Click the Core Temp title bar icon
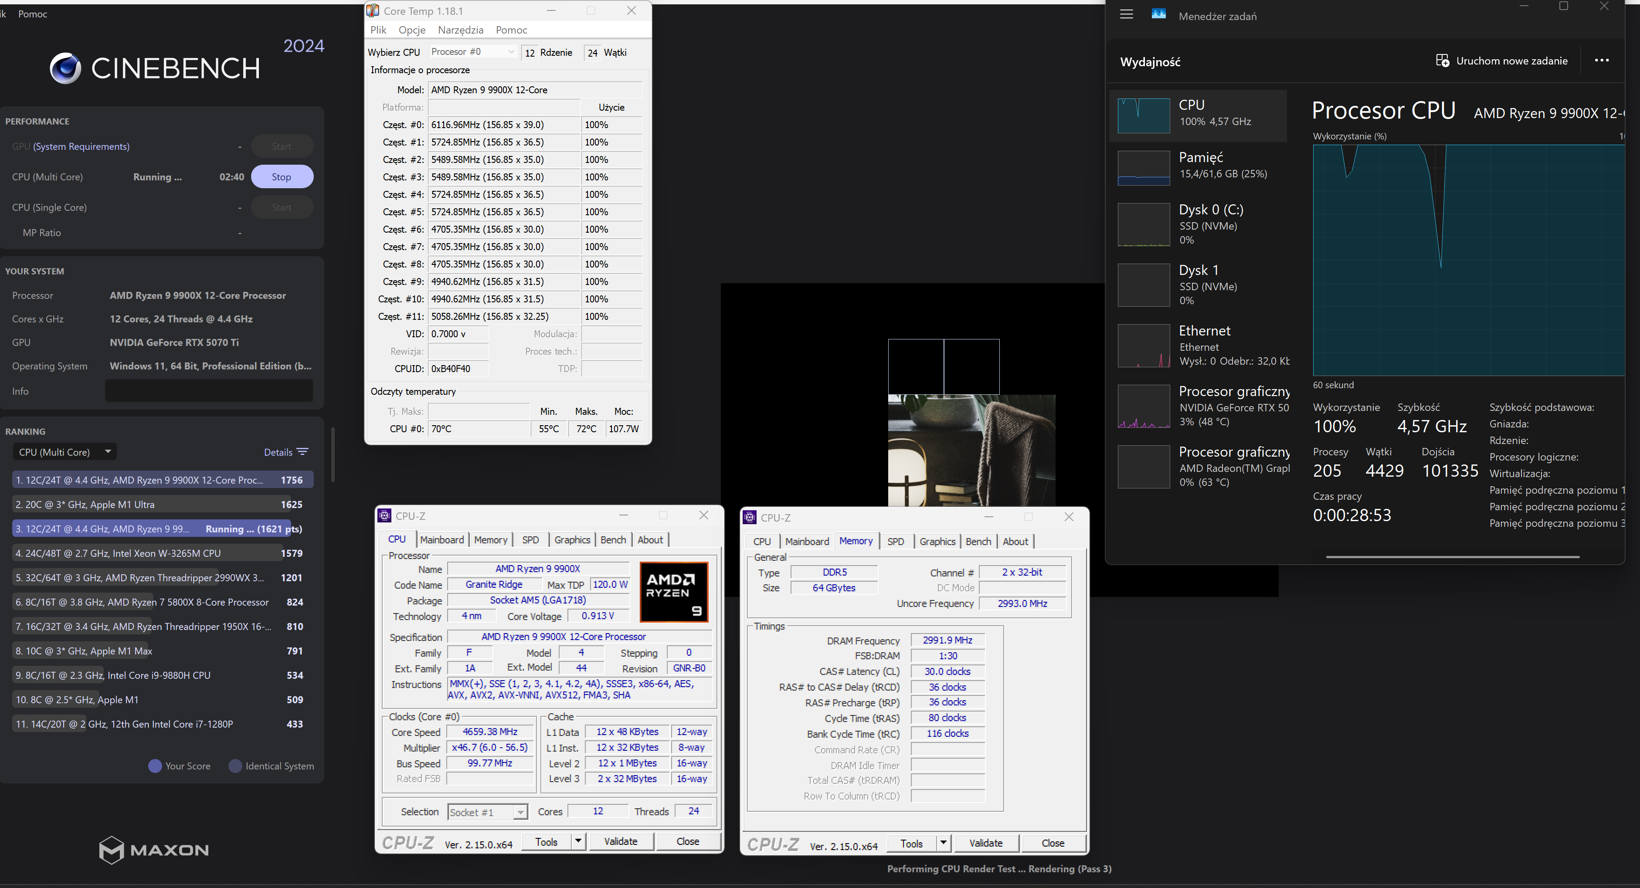The height and width of the screenshot is (888, 1640). click(x=373, y=11)
